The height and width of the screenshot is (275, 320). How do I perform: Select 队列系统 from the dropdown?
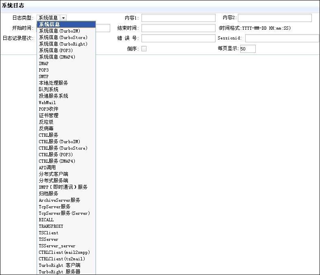(48, 89)
